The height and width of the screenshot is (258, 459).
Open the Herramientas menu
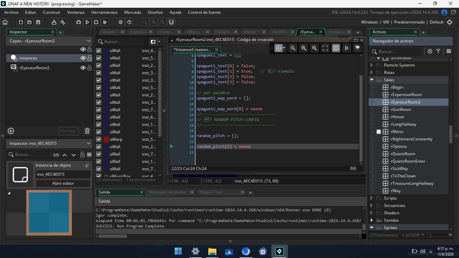click(x=104, y=12)
